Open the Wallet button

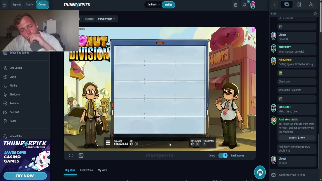point(168,5)
